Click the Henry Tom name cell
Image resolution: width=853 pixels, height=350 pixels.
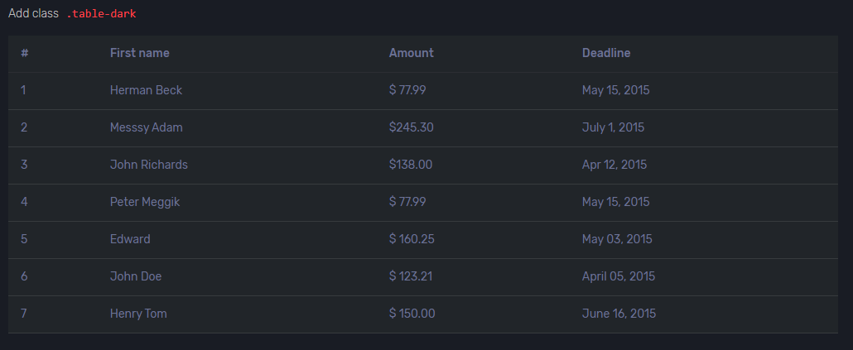coord(138,314)
